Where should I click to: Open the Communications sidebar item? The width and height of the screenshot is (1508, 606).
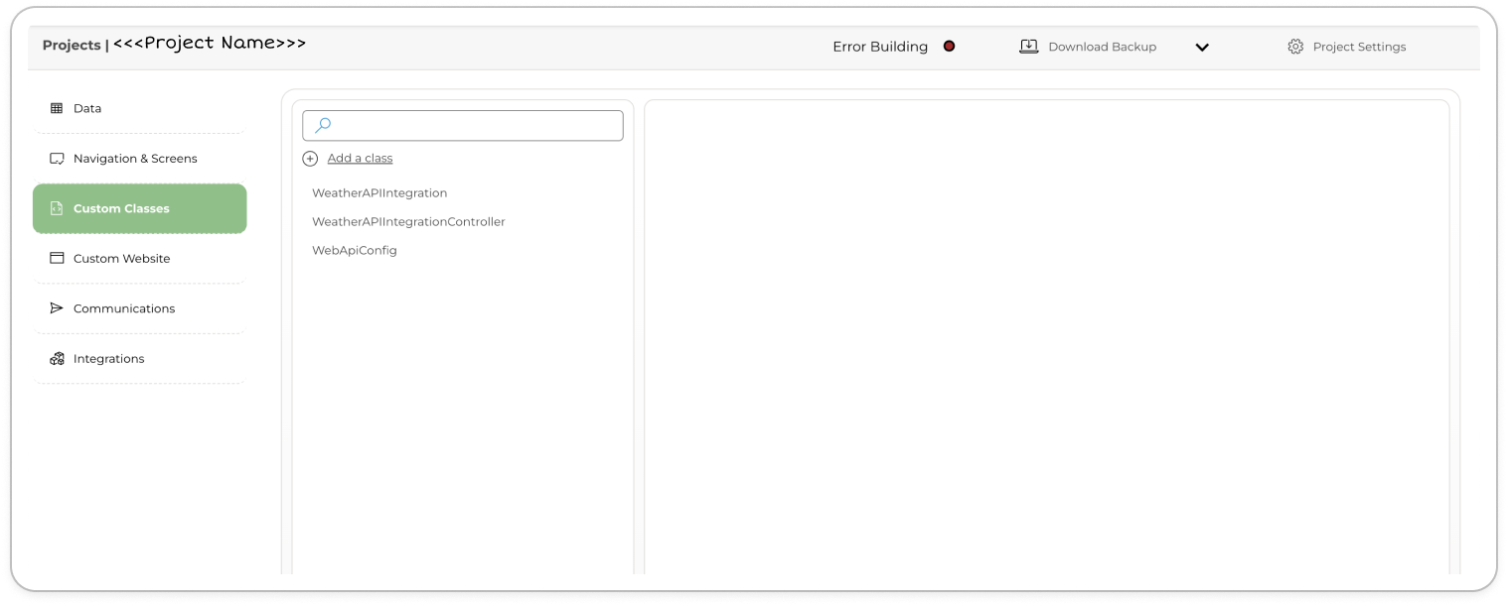click(x=123, y=308)
